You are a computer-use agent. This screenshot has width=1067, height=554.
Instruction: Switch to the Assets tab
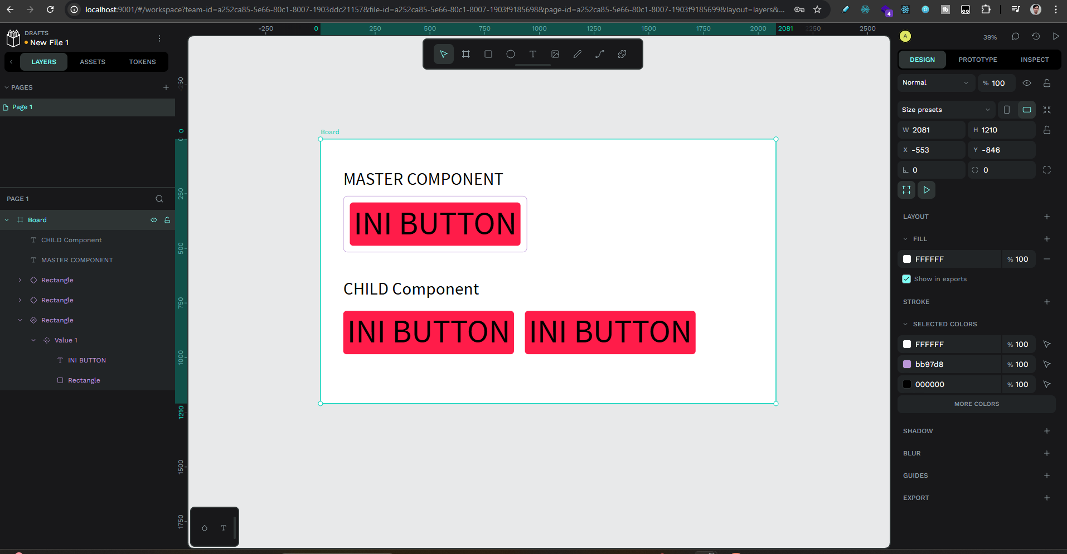point(93,62)
